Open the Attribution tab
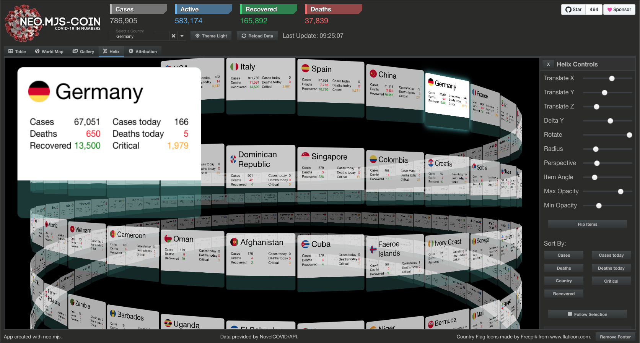Image resolution: width=640 pixels, height=343 pixels. coord(143,52)
